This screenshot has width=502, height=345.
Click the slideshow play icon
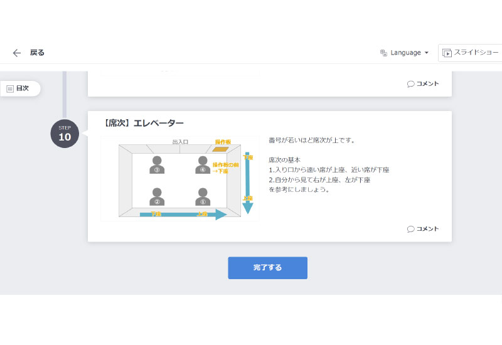point(447,53)
